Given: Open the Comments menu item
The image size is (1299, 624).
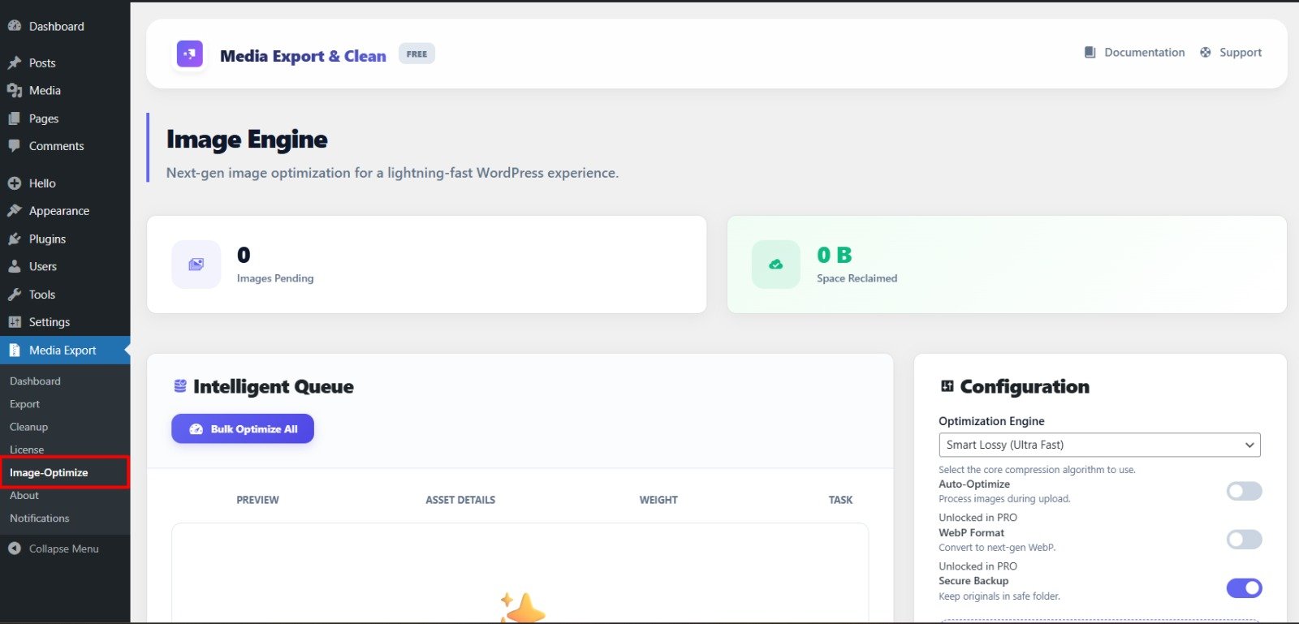Looking at the screenshot, I should point(65,146).
